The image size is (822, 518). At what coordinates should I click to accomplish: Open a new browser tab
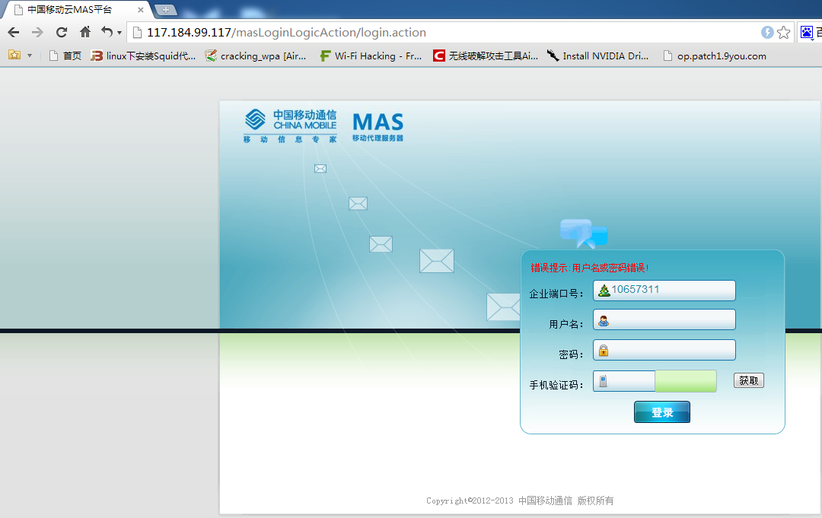click(166, 10)
